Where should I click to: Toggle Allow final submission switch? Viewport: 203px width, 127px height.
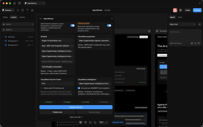(109, 26)
